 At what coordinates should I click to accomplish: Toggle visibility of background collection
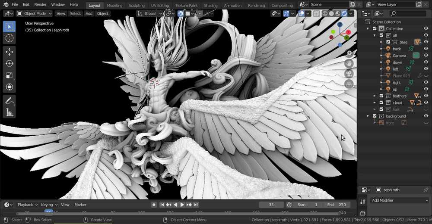pos(426,116)
